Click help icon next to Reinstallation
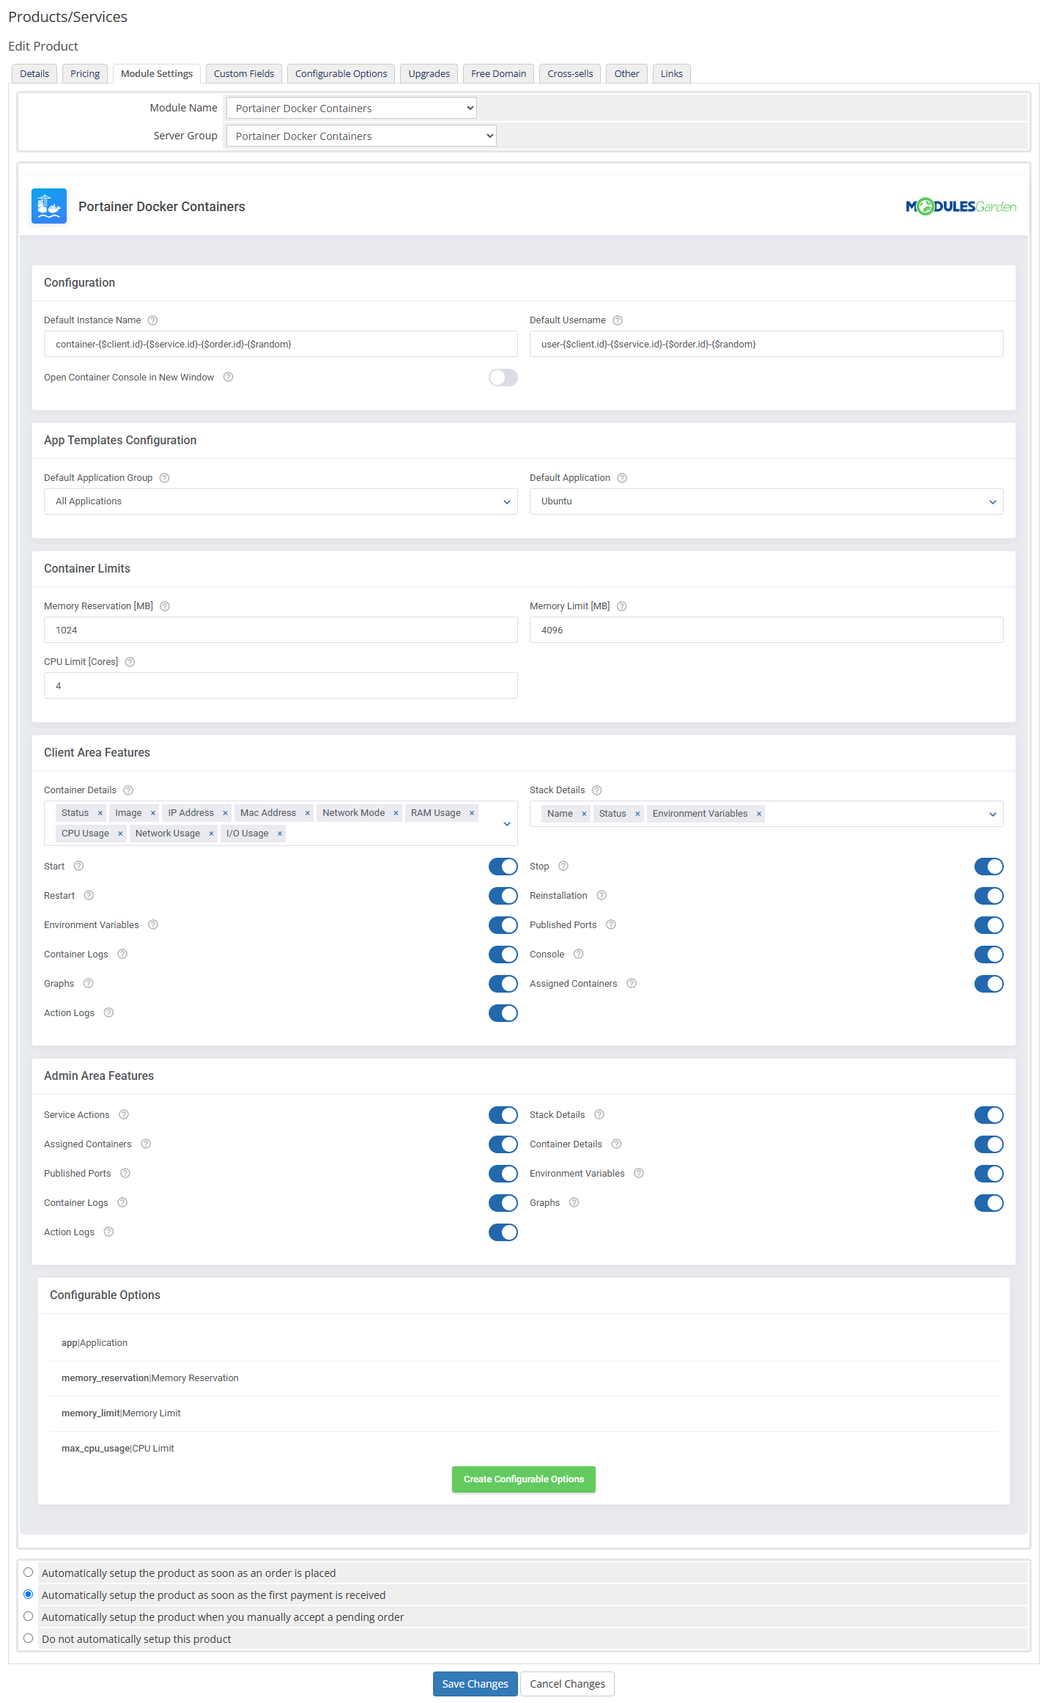 [602, 895]
